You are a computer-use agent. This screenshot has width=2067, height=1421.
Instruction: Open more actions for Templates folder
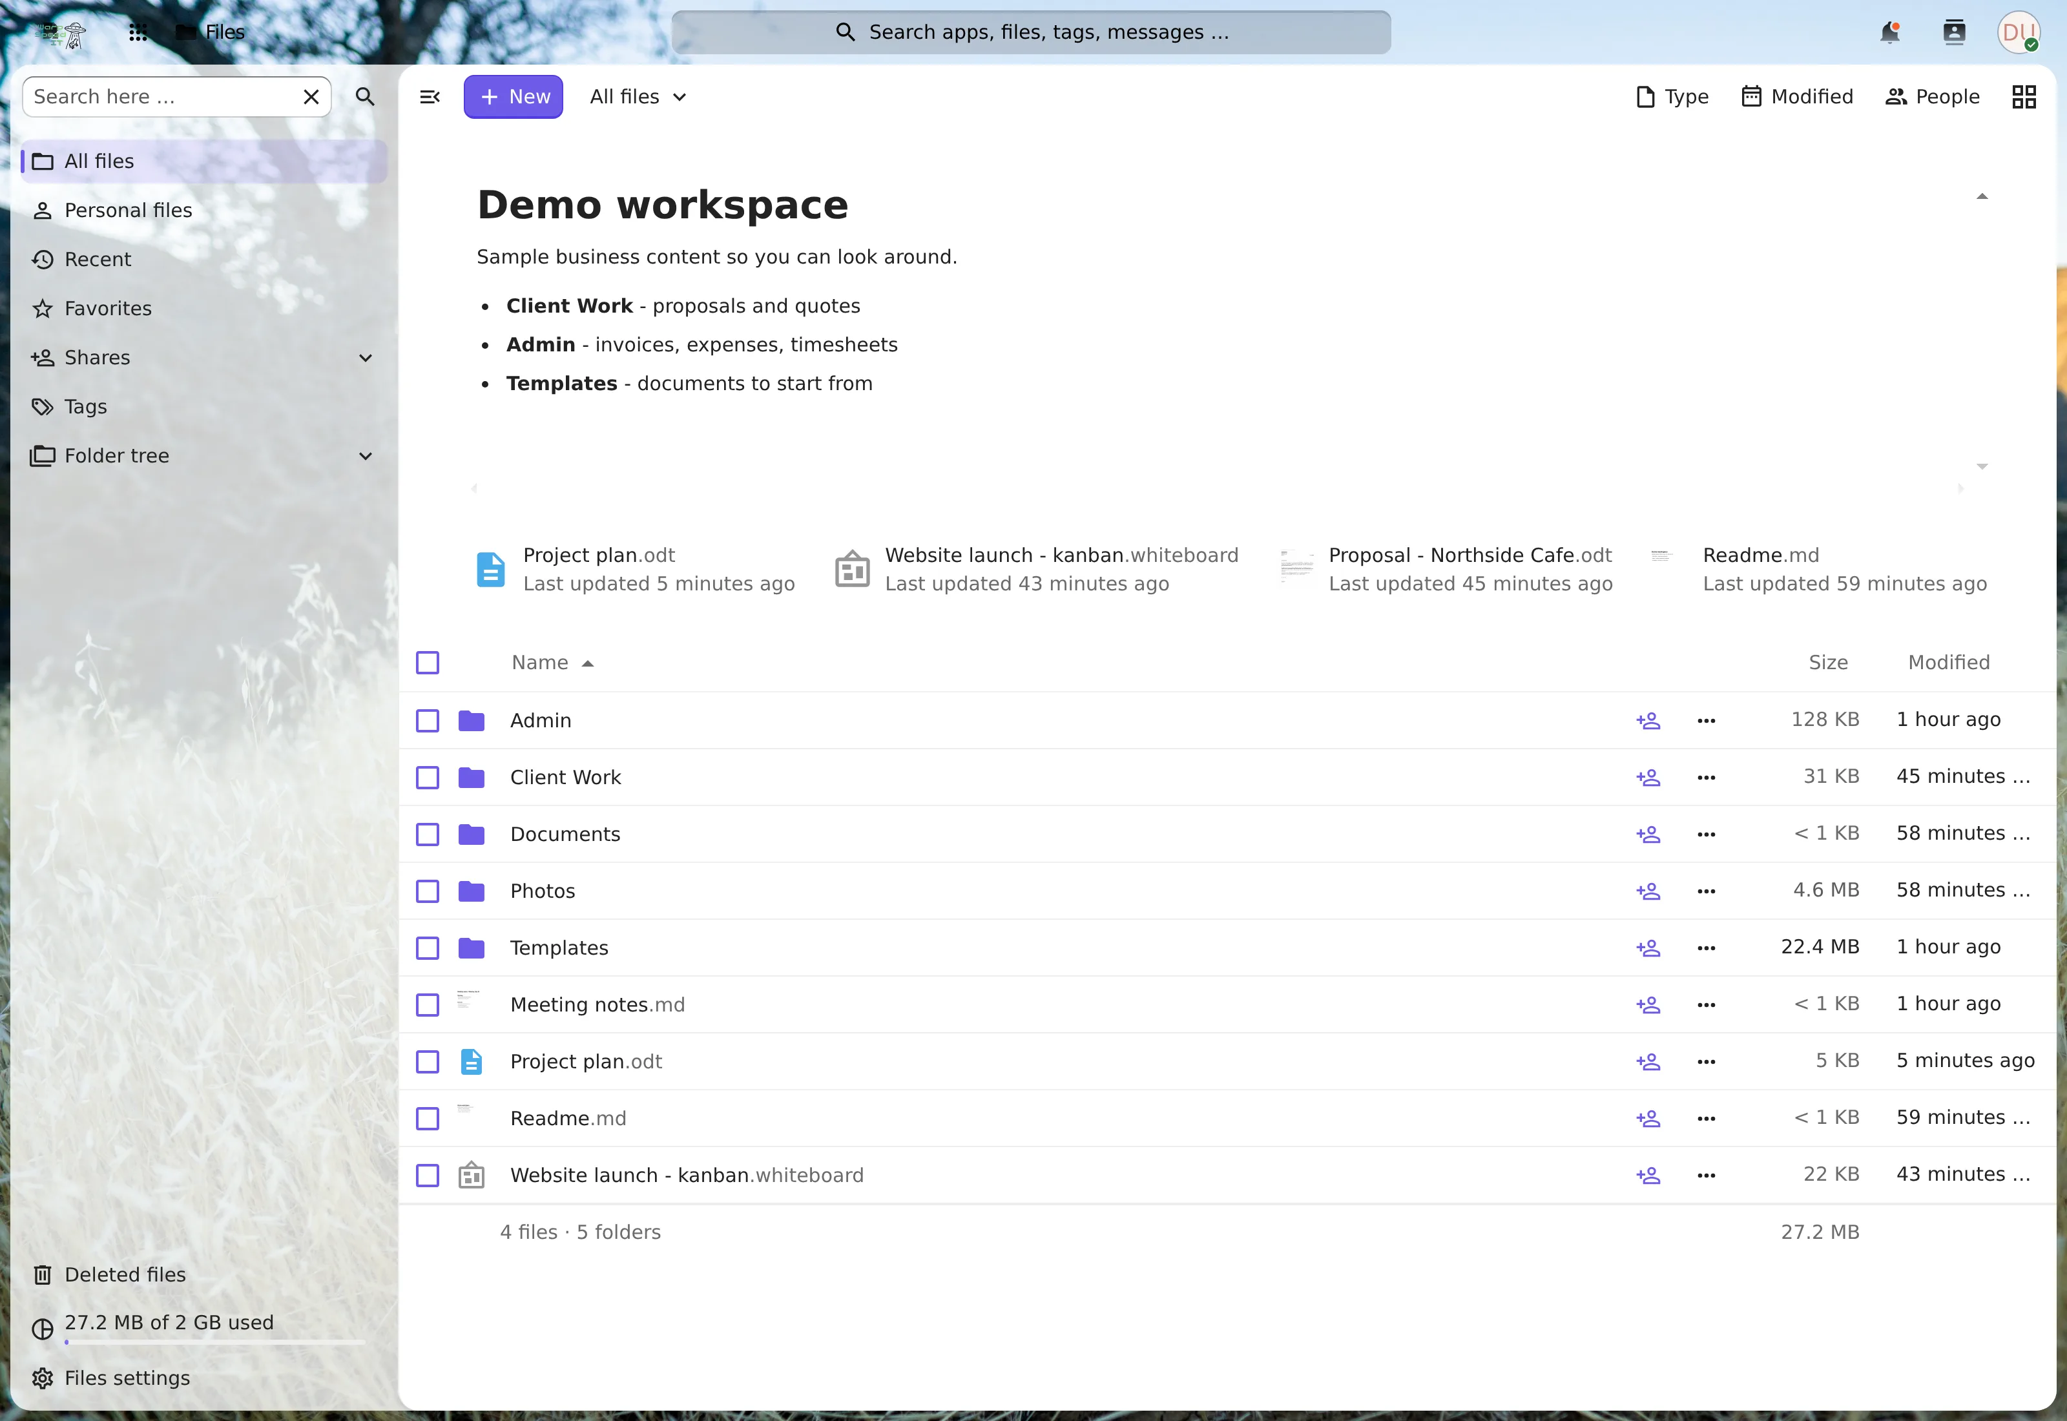[1705, 948]
